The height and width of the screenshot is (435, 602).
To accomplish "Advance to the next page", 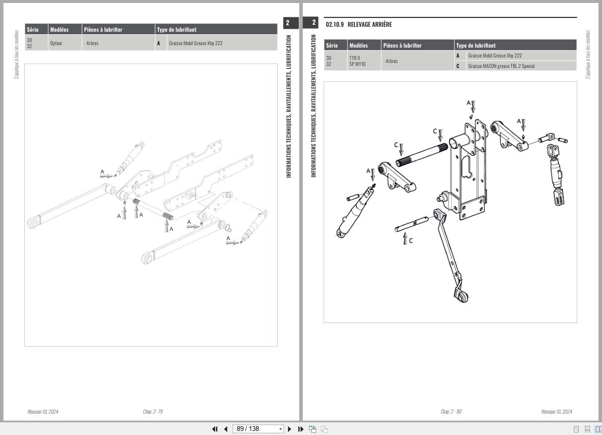I will [289, 429].
